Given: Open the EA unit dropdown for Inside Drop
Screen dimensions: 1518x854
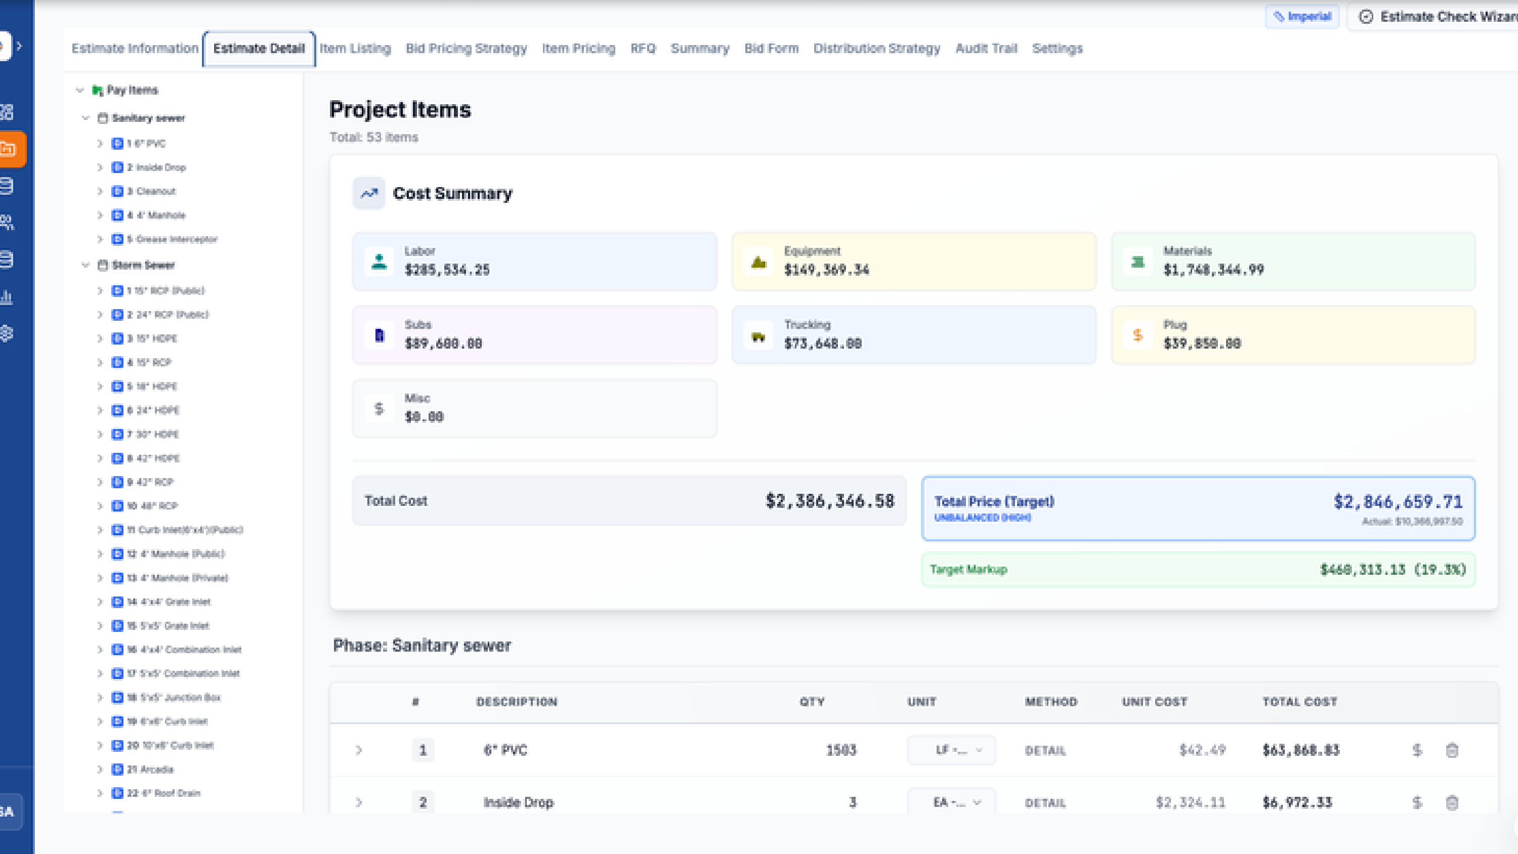Looking at the screenshot, I should point(951,802).
